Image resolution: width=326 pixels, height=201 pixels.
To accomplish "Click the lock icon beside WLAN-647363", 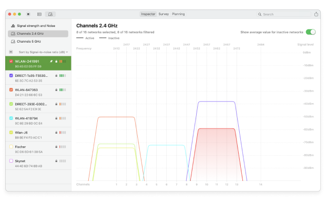I will (x=56, y=90).
